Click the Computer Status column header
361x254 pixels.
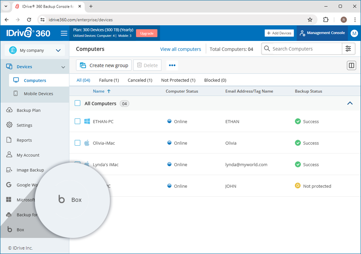(182, 91)
